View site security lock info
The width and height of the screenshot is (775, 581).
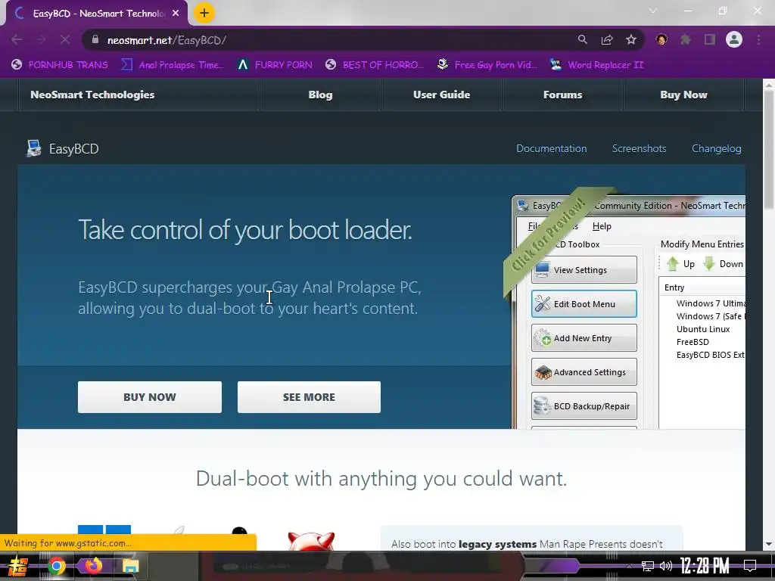pos(95,39)
